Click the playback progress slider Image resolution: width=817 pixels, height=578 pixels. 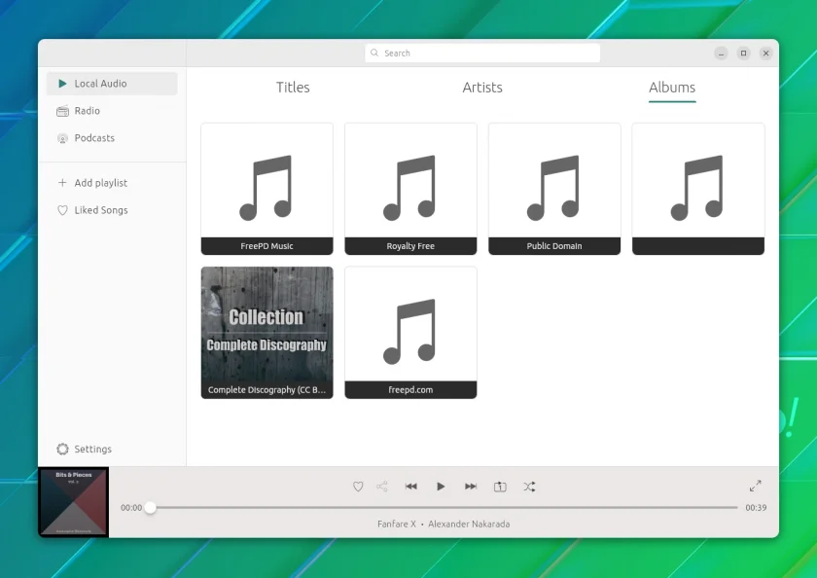pos(444,508)
